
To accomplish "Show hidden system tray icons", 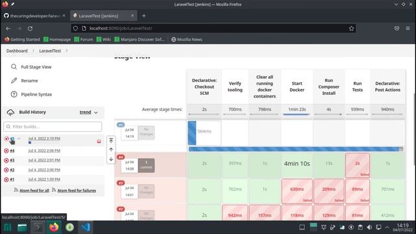I will tap(387, 227).
